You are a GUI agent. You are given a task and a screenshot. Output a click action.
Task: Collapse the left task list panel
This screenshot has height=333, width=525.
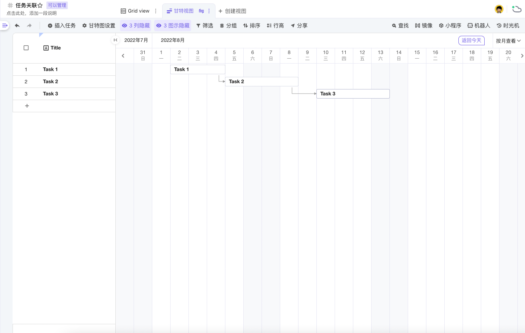[115, 40]
